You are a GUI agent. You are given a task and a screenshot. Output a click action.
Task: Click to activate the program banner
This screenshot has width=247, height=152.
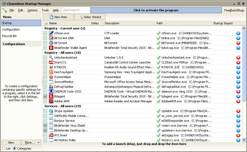(x=156, y=10)
